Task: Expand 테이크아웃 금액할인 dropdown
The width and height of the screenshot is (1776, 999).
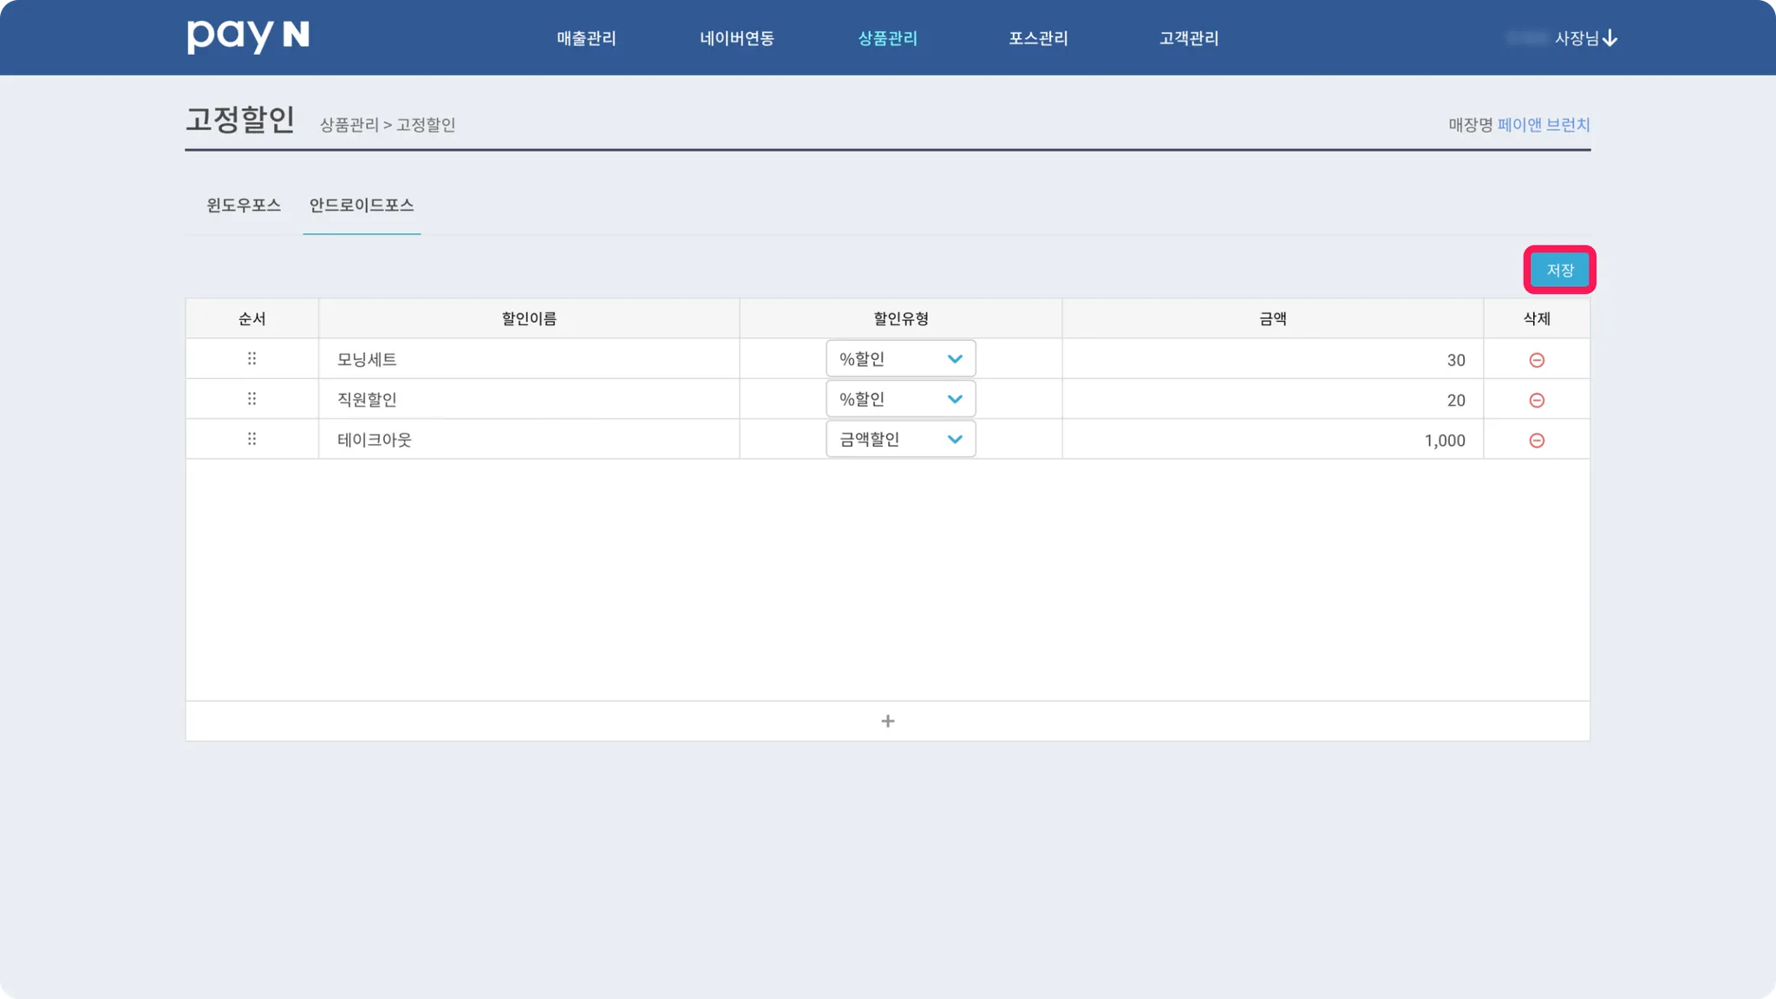Action: 900,440
